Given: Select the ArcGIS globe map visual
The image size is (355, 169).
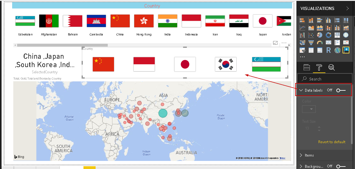Looking at the screenshot, I should [x=337, y=50].
